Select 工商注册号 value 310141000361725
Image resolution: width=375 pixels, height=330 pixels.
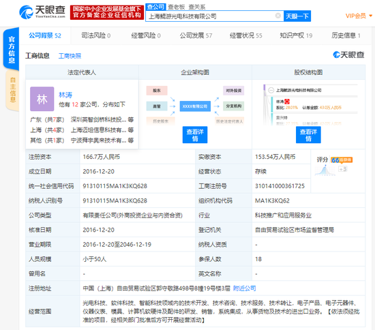[280, 186]
